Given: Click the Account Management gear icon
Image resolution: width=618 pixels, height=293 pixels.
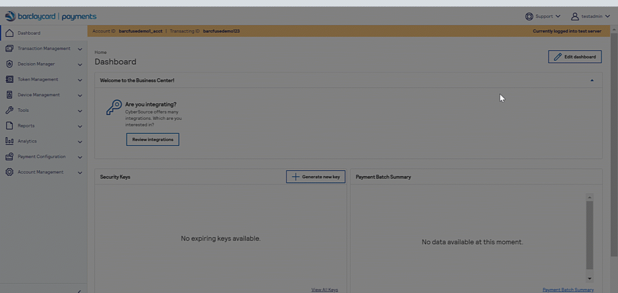Looking at the screenshot, I should (x=9, y=172).
